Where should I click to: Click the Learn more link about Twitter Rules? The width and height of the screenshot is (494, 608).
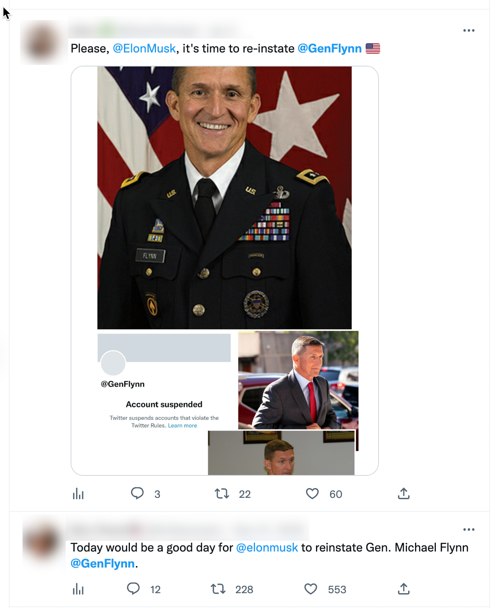click(182, 425)
